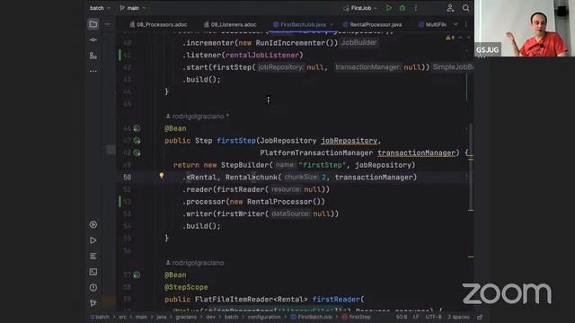Hide the tool window with the minus button
Image resolution: width=575 pixels, height=323 pixels.
coord(108,24)
